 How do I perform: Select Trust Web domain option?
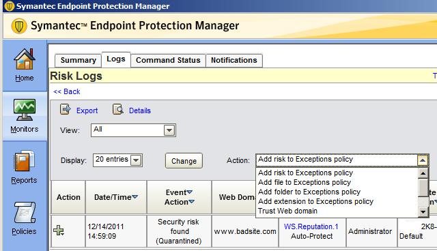point(287,211)
